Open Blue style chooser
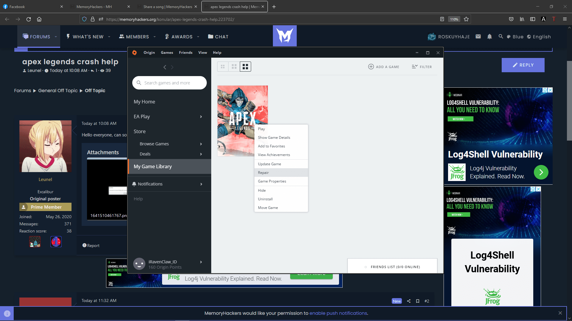 515,37
